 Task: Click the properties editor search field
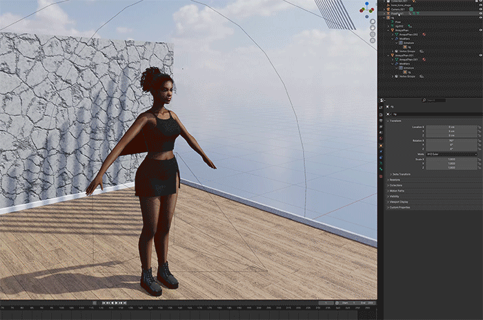(x=435, y=101)
